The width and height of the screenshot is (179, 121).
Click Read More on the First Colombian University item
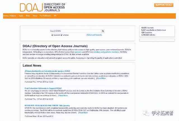point(63,96)
